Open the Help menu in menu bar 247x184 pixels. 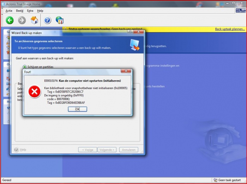pos(40,11)
